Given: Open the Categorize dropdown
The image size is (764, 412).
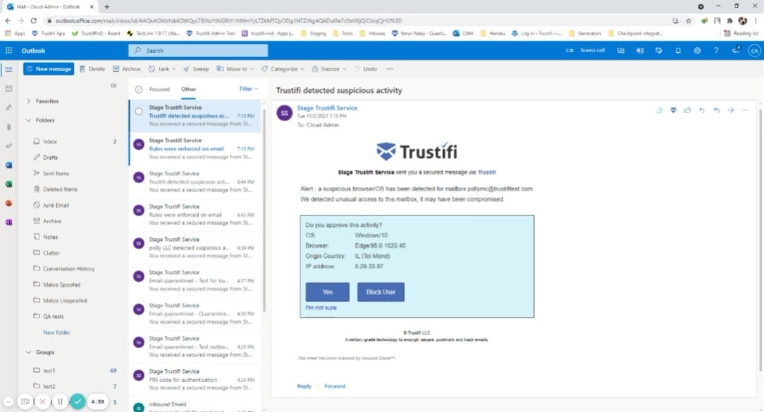Looking at the screenshot, I should pos(283,69).
